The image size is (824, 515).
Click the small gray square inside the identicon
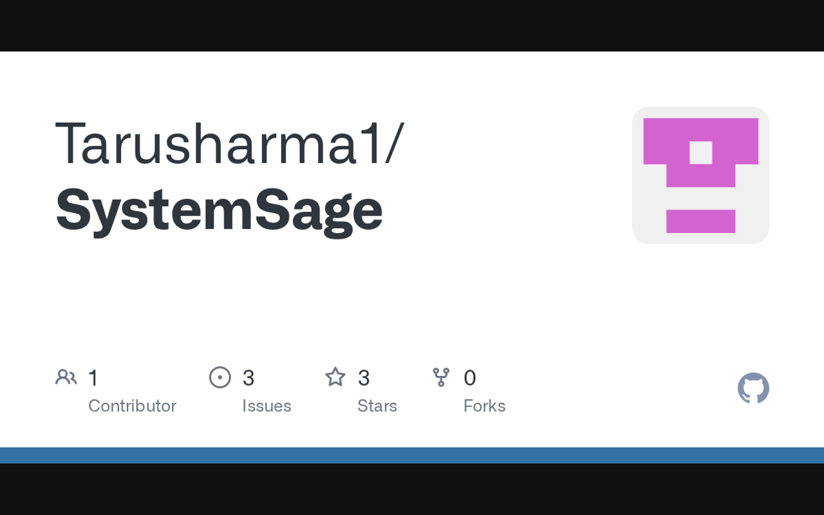point(700,153)
